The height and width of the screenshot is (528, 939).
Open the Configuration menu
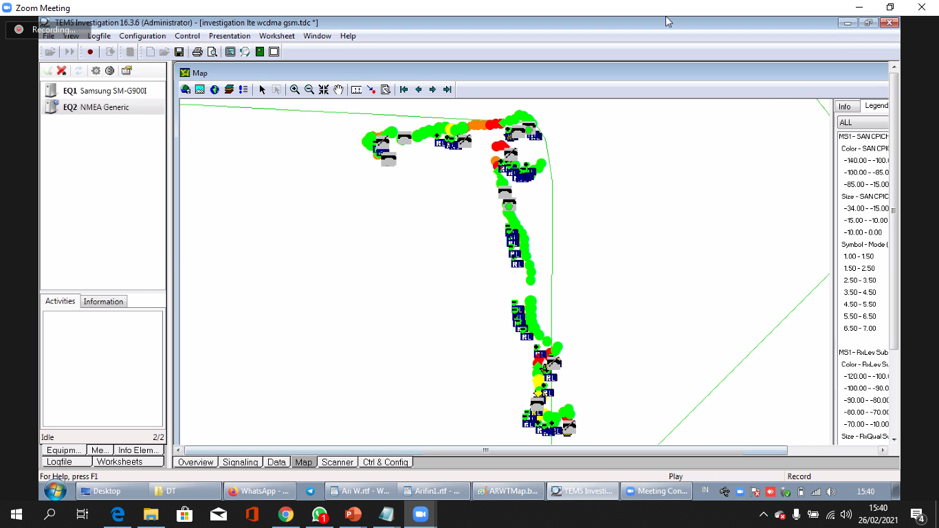click(142, 36)
